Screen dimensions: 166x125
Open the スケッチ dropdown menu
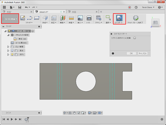point(29,23)
